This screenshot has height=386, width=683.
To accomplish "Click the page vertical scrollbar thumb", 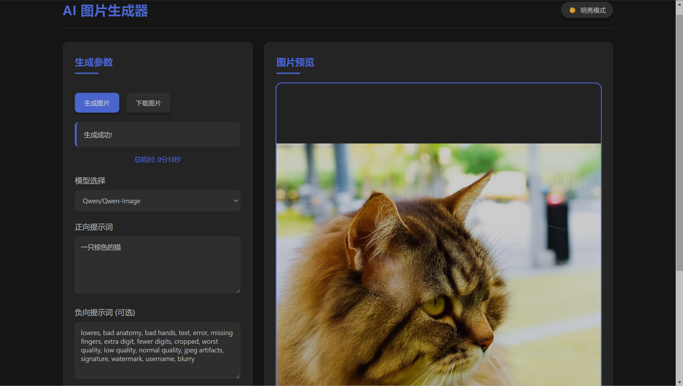I will [x=679, y=143].
